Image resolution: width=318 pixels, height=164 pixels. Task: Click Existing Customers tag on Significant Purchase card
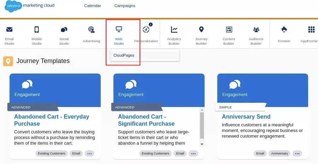[x=155, y=153]
